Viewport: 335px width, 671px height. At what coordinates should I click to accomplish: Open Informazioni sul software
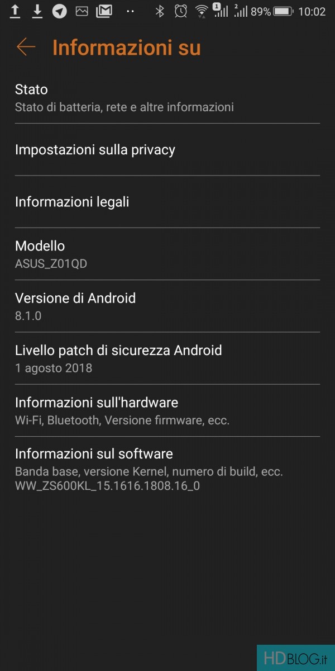[167, 469]
